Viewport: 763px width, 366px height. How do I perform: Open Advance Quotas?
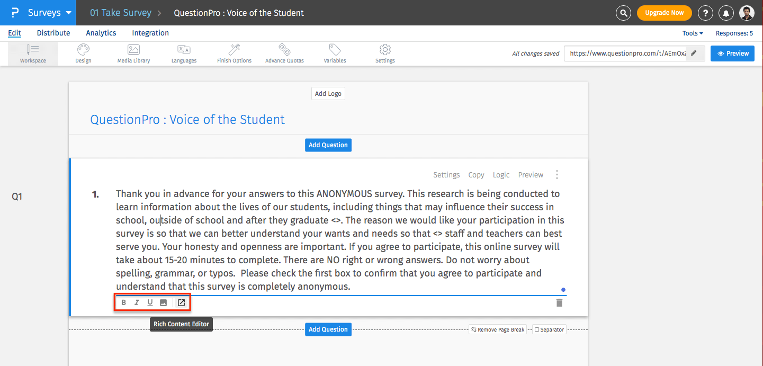(284, 53)
